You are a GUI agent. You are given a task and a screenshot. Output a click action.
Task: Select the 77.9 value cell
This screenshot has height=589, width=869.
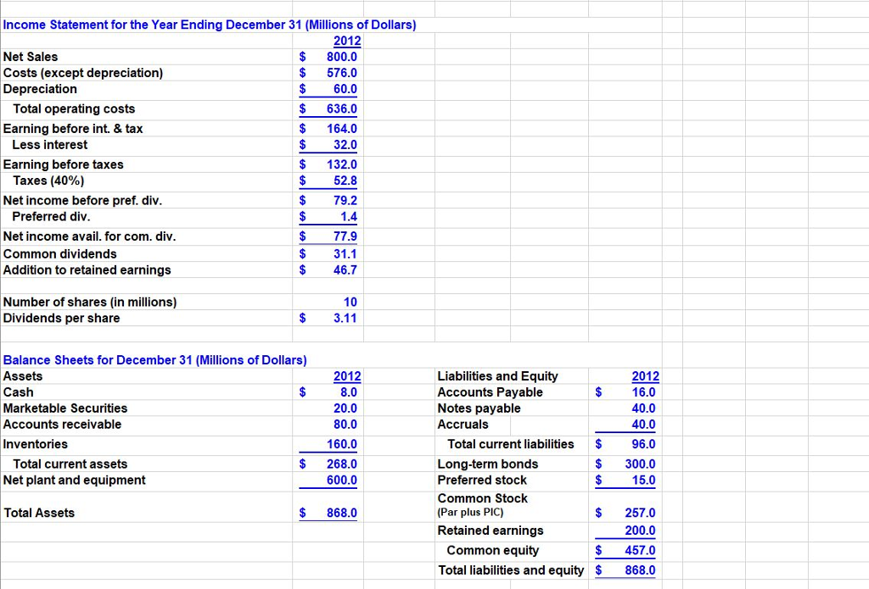coord(345,236)
